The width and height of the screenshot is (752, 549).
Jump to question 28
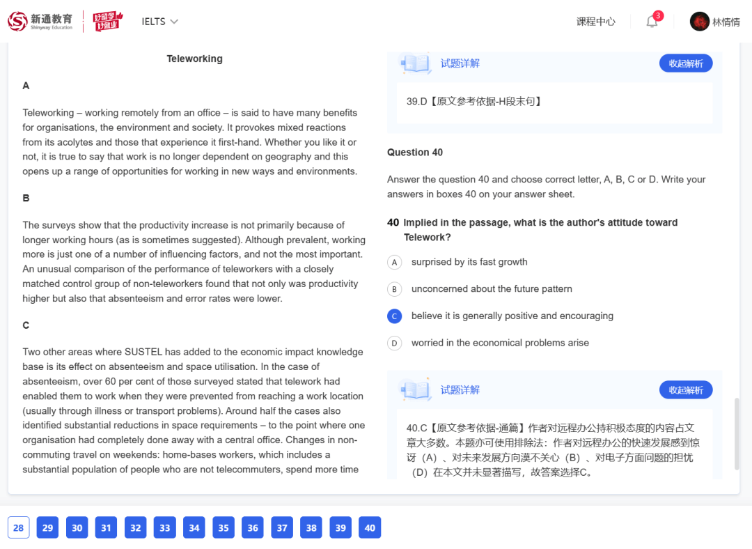pos(19,528)
